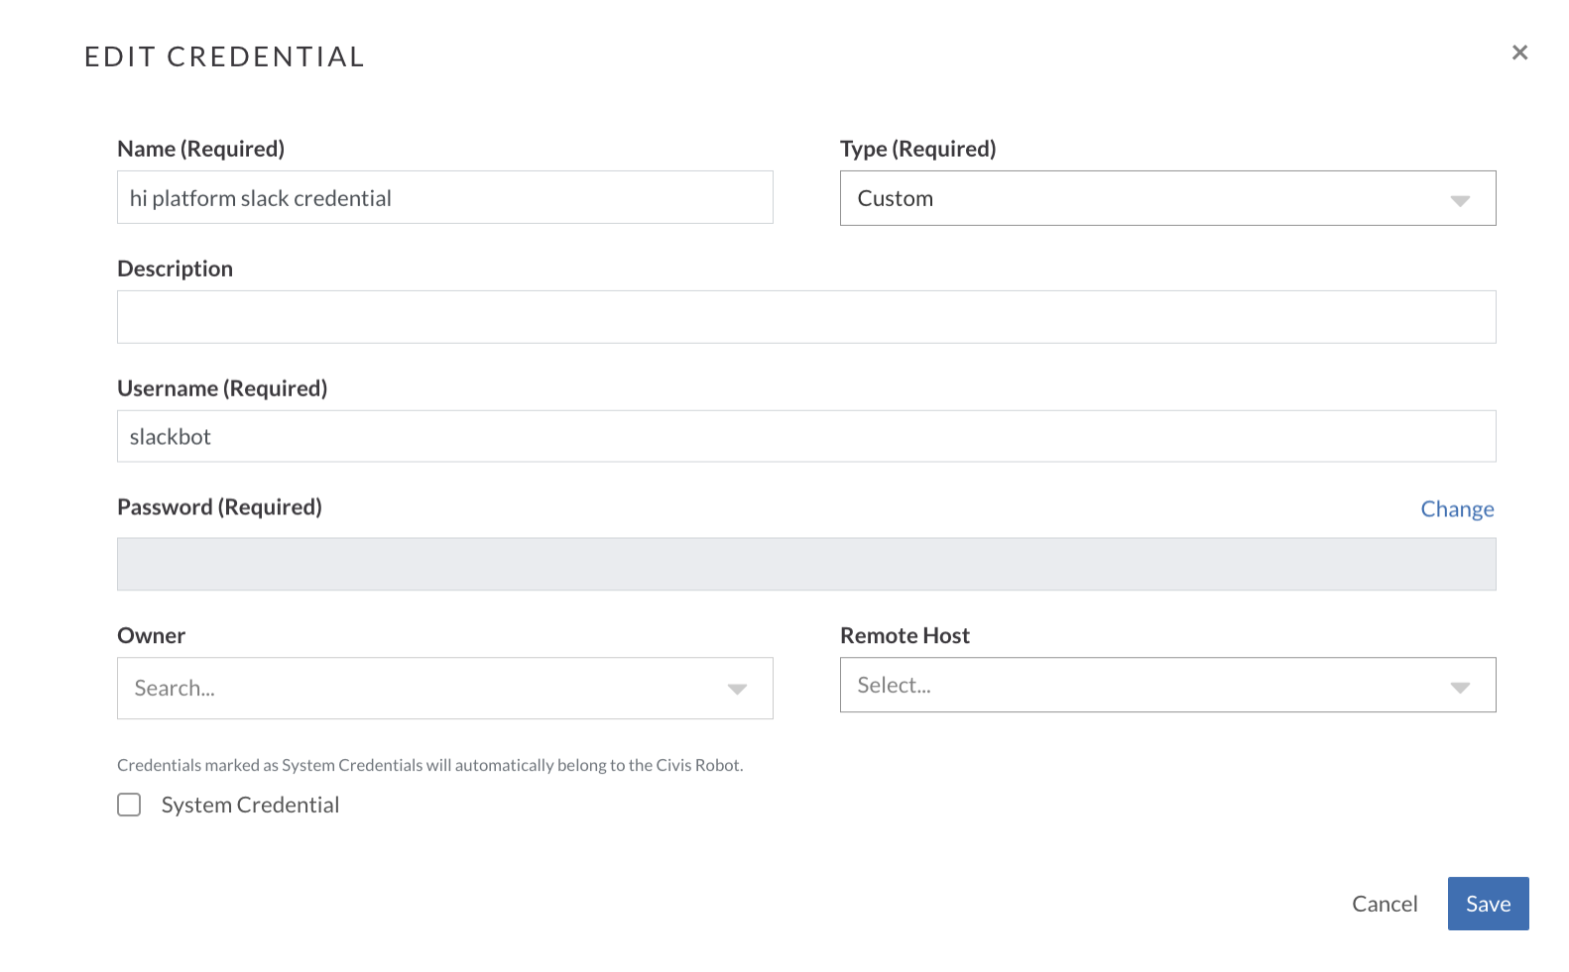Open the Owner search dropdown
This screenshot has width=1569, height=972.
coord(444,688)
